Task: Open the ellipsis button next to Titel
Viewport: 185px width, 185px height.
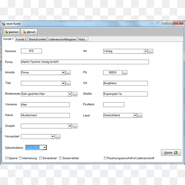Action: 68,83
